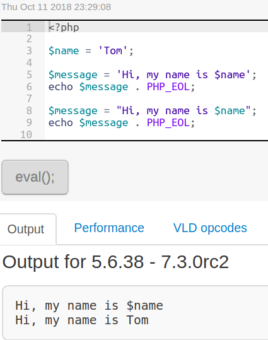Click the echo keyword on line 6
The height and width of the screenshot is (340, 268).
[x=61, y=87]
